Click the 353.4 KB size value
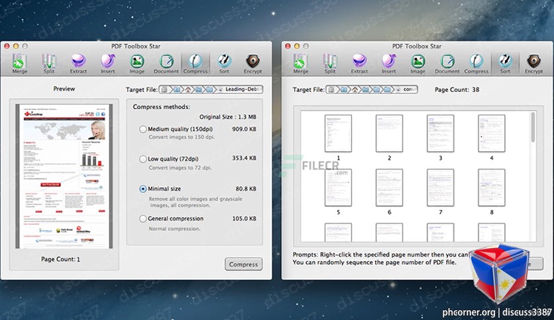554x320 pixels. pos(244,158)
